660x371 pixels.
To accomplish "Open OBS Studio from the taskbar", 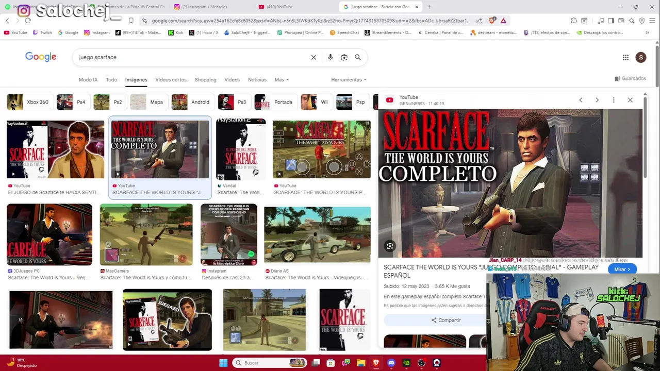I will (x=421, y=363).
